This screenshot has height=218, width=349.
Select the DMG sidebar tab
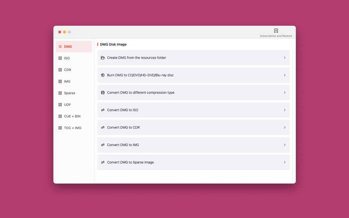pyautogui.click(x=74, y=47)
